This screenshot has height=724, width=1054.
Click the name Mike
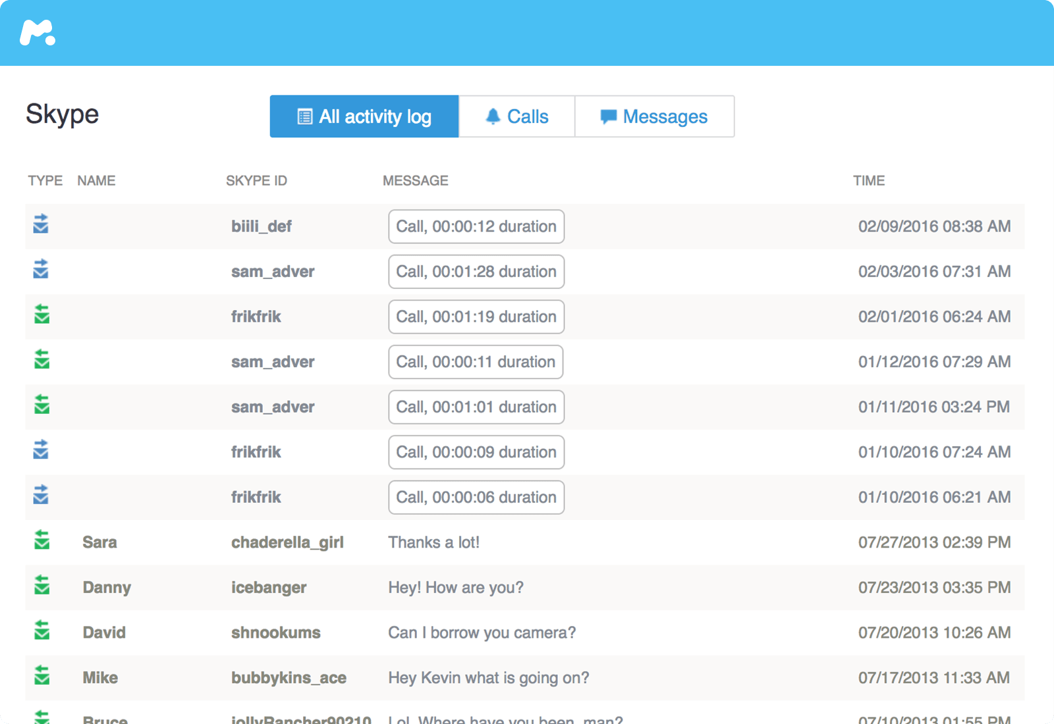(100, 678)
